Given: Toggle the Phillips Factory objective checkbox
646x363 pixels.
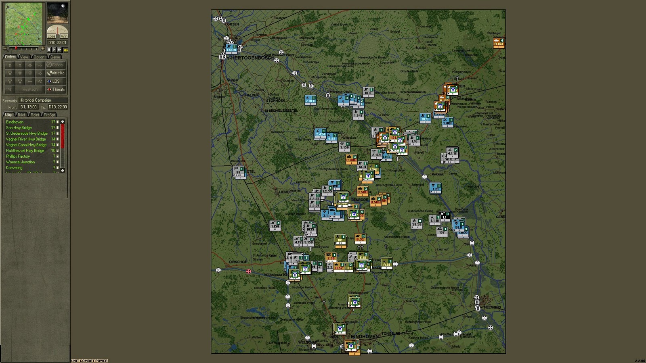Looking at the screenshot, I should (57, 156).
